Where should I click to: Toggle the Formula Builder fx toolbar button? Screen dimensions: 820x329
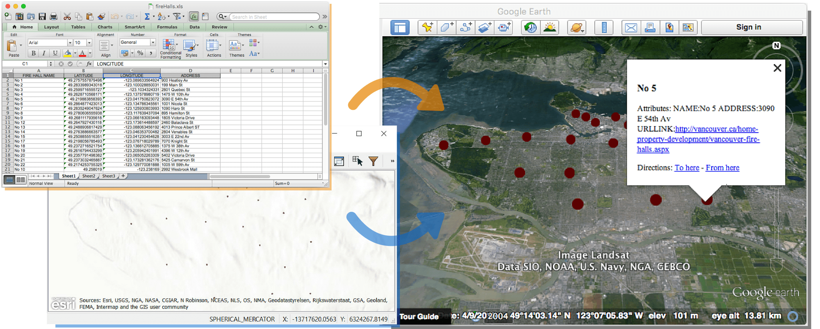[194, 16]
